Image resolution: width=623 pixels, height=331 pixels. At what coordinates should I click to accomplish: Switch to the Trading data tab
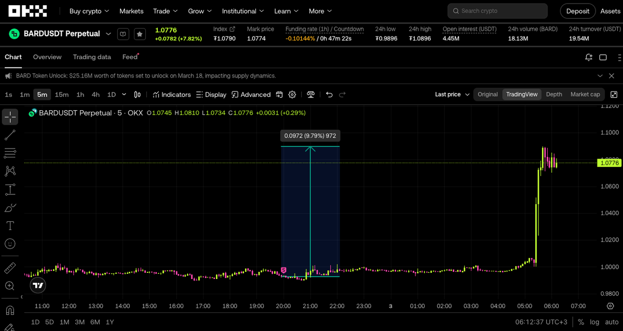[92, 57]
